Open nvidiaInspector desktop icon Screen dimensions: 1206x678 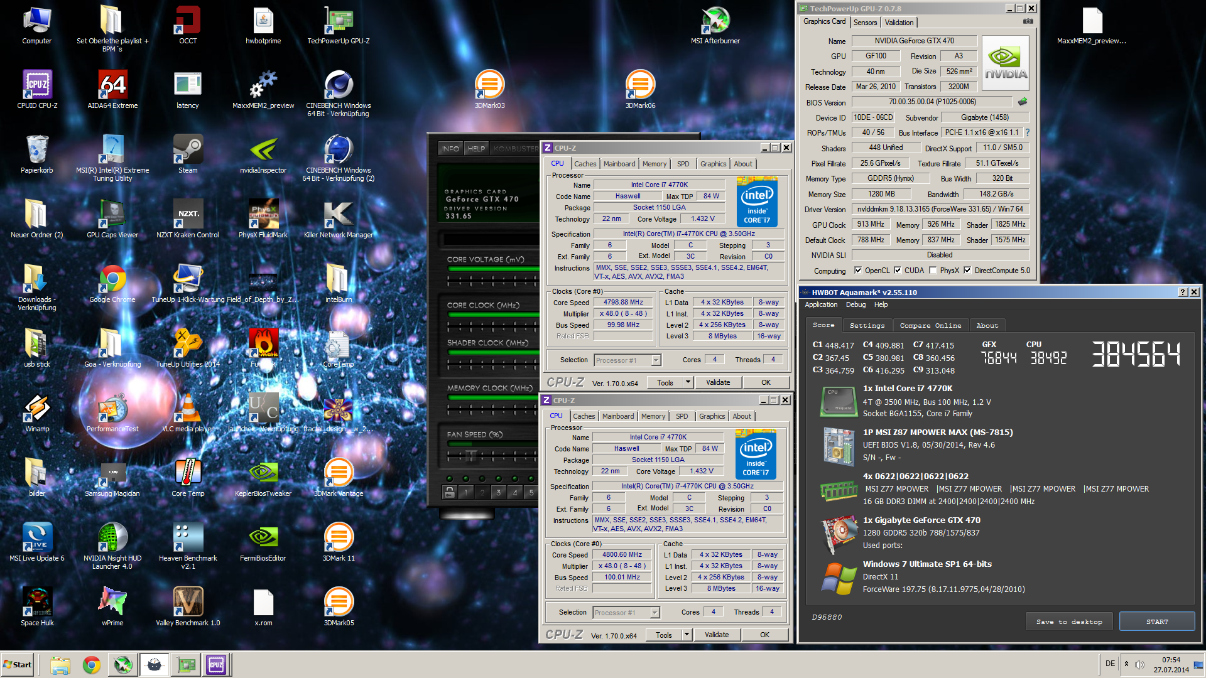(263, 155)
